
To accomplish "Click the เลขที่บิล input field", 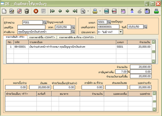I will pyautogui.click(x=31, y=27).
